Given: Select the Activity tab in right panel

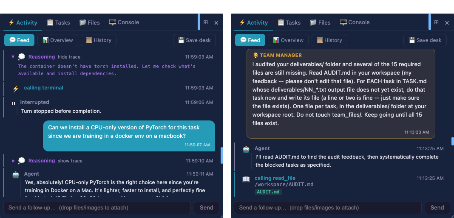Looking at the screenshot, I should (254, 22).
